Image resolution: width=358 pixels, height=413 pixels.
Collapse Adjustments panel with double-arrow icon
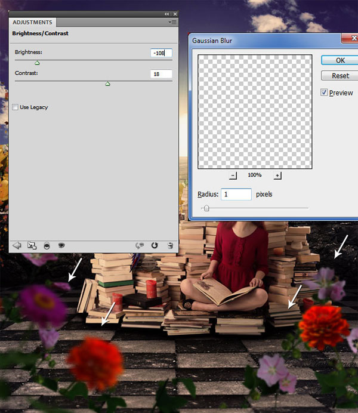166,14
